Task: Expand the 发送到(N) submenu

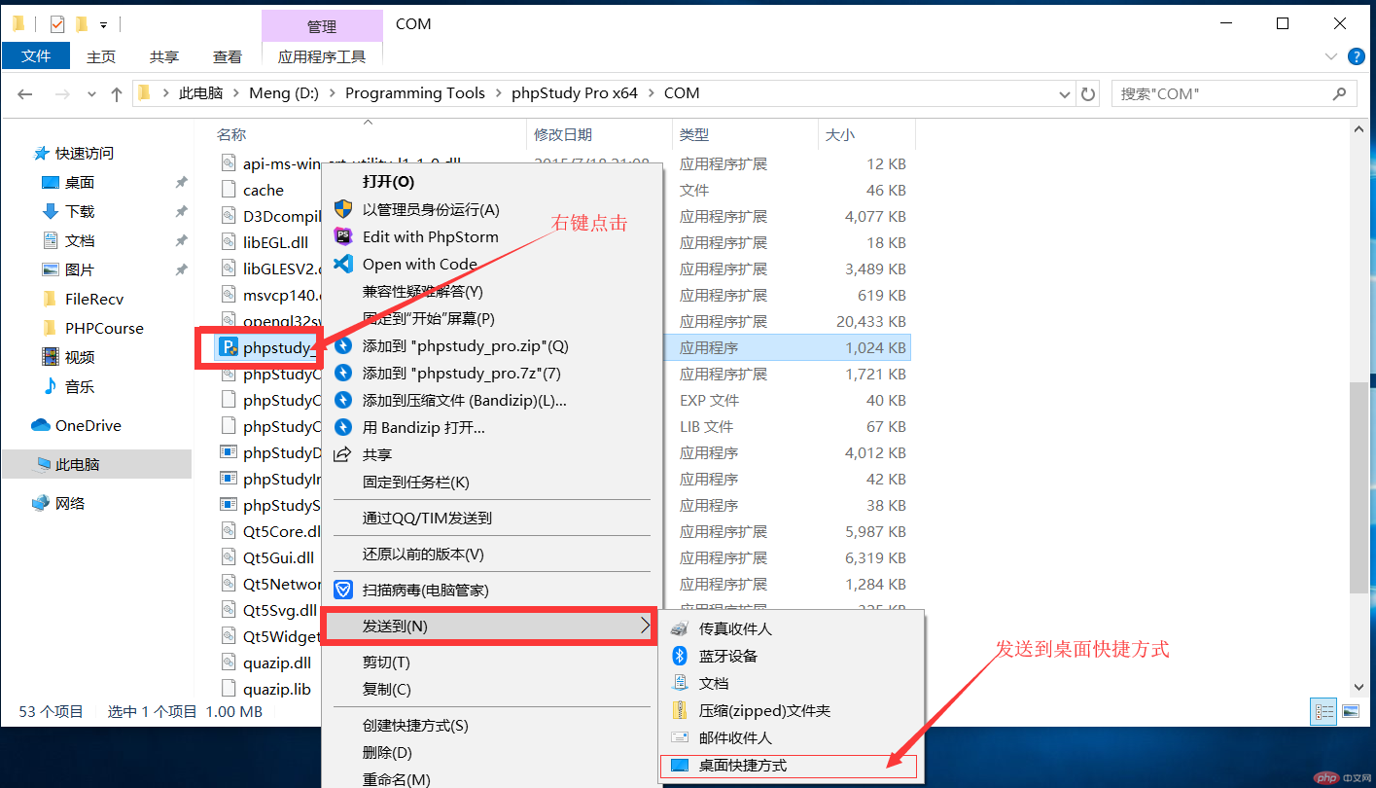Action: (492, 626)
